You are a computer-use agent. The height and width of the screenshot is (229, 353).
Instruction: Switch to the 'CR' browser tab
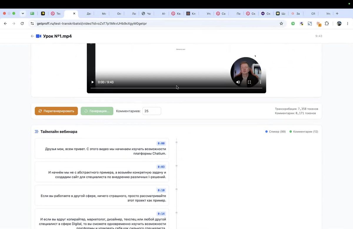click(x=313, y=14)
